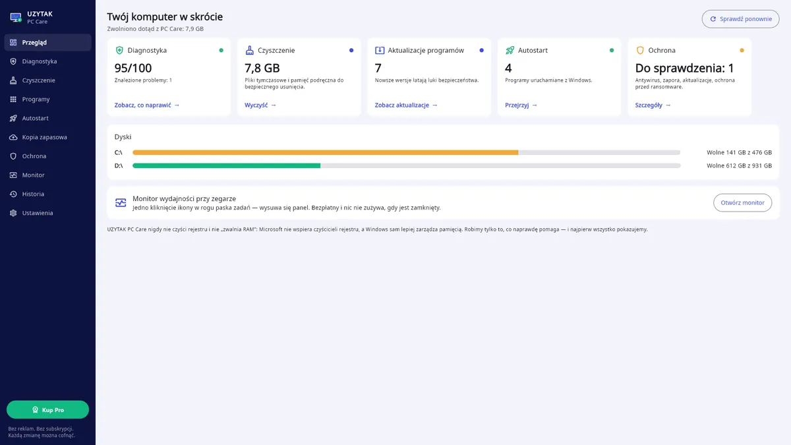Screen dimensions: 791x445
Task: Go to Czyszczenie in the sidebar
Action: [x=47, y=80]
